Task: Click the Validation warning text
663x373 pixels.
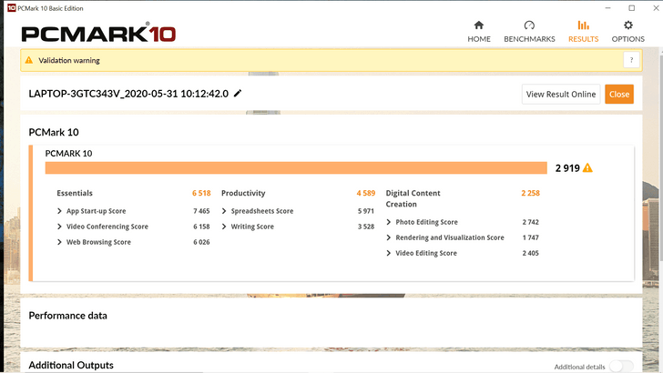Action: tap(69, 60)
